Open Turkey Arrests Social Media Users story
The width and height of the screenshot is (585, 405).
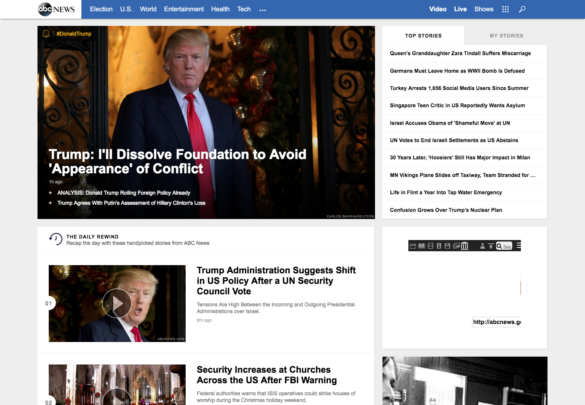click(x=459, y=88)
